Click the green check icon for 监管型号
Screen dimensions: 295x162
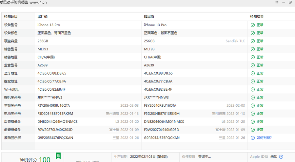click(253, 65)
